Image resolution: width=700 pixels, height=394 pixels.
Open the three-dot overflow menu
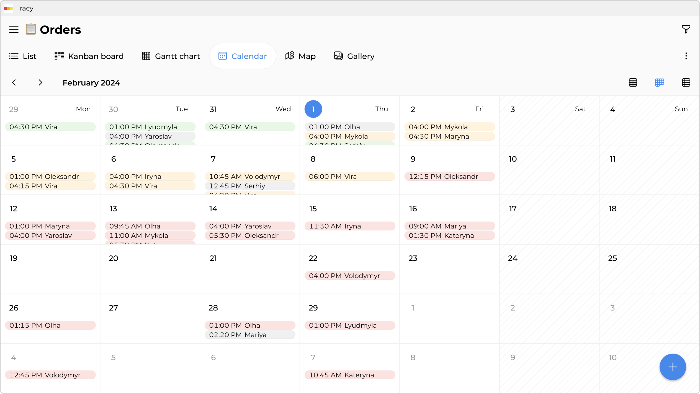pyautogui.click(x=686, y=56)
